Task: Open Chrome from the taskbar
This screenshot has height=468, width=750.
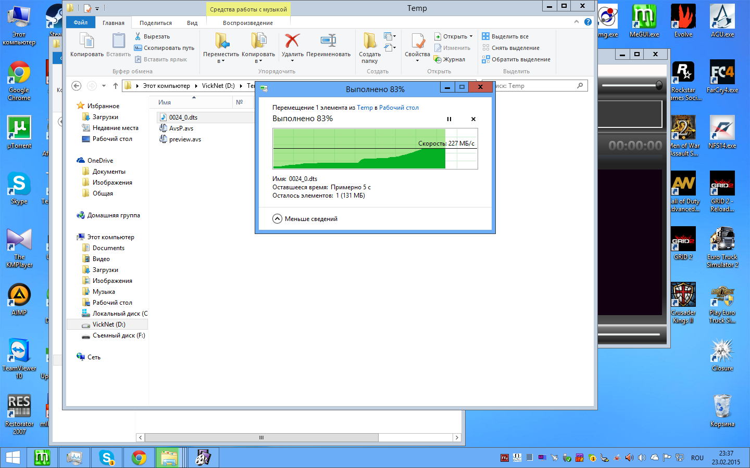Action: click(x=139, y=458)
